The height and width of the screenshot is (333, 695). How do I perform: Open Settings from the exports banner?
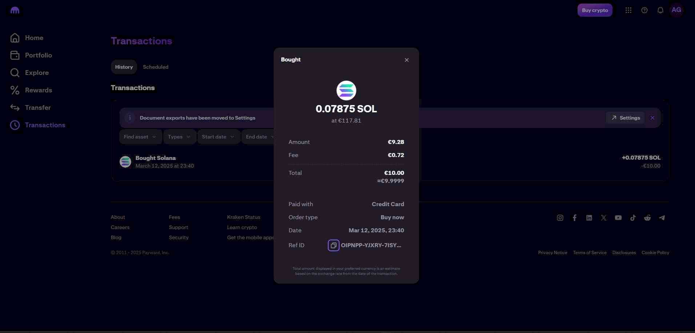625,118
